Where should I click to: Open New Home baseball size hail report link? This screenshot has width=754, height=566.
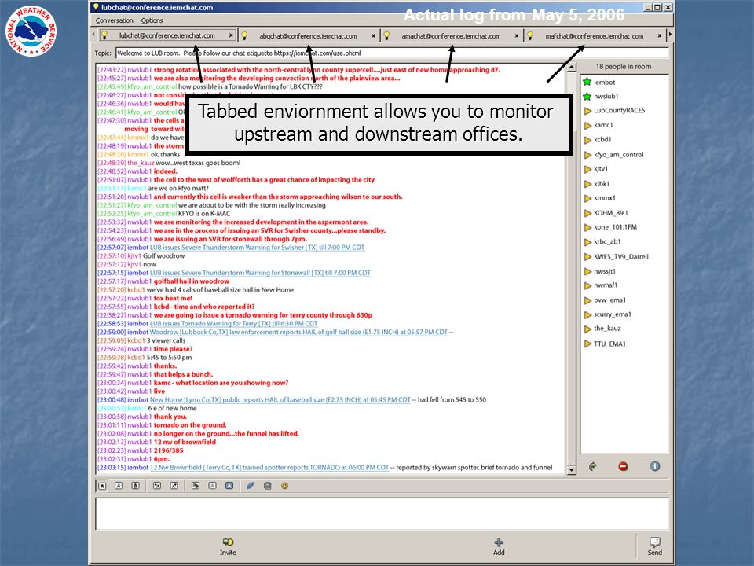(280, 399)
